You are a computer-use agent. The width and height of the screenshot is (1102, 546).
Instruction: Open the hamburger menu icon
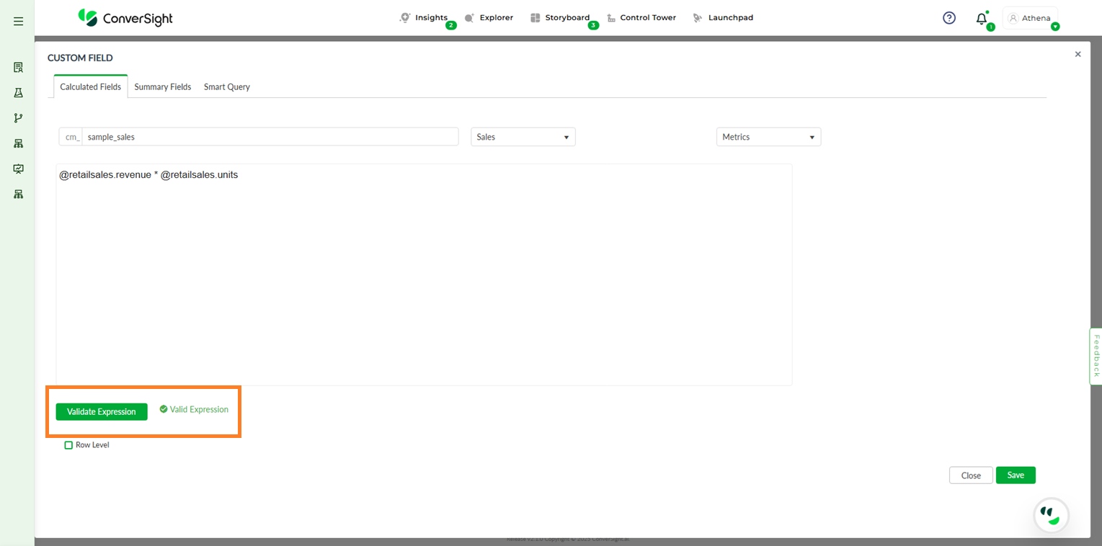[x=18, y=22]
